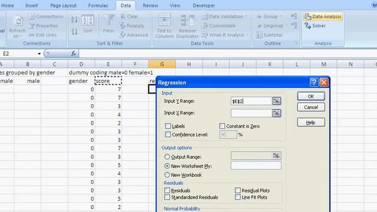The width and height of the screenshot is (377, 212).
Task: Open the Outline dialog launcher
Action: click(296, 43)
